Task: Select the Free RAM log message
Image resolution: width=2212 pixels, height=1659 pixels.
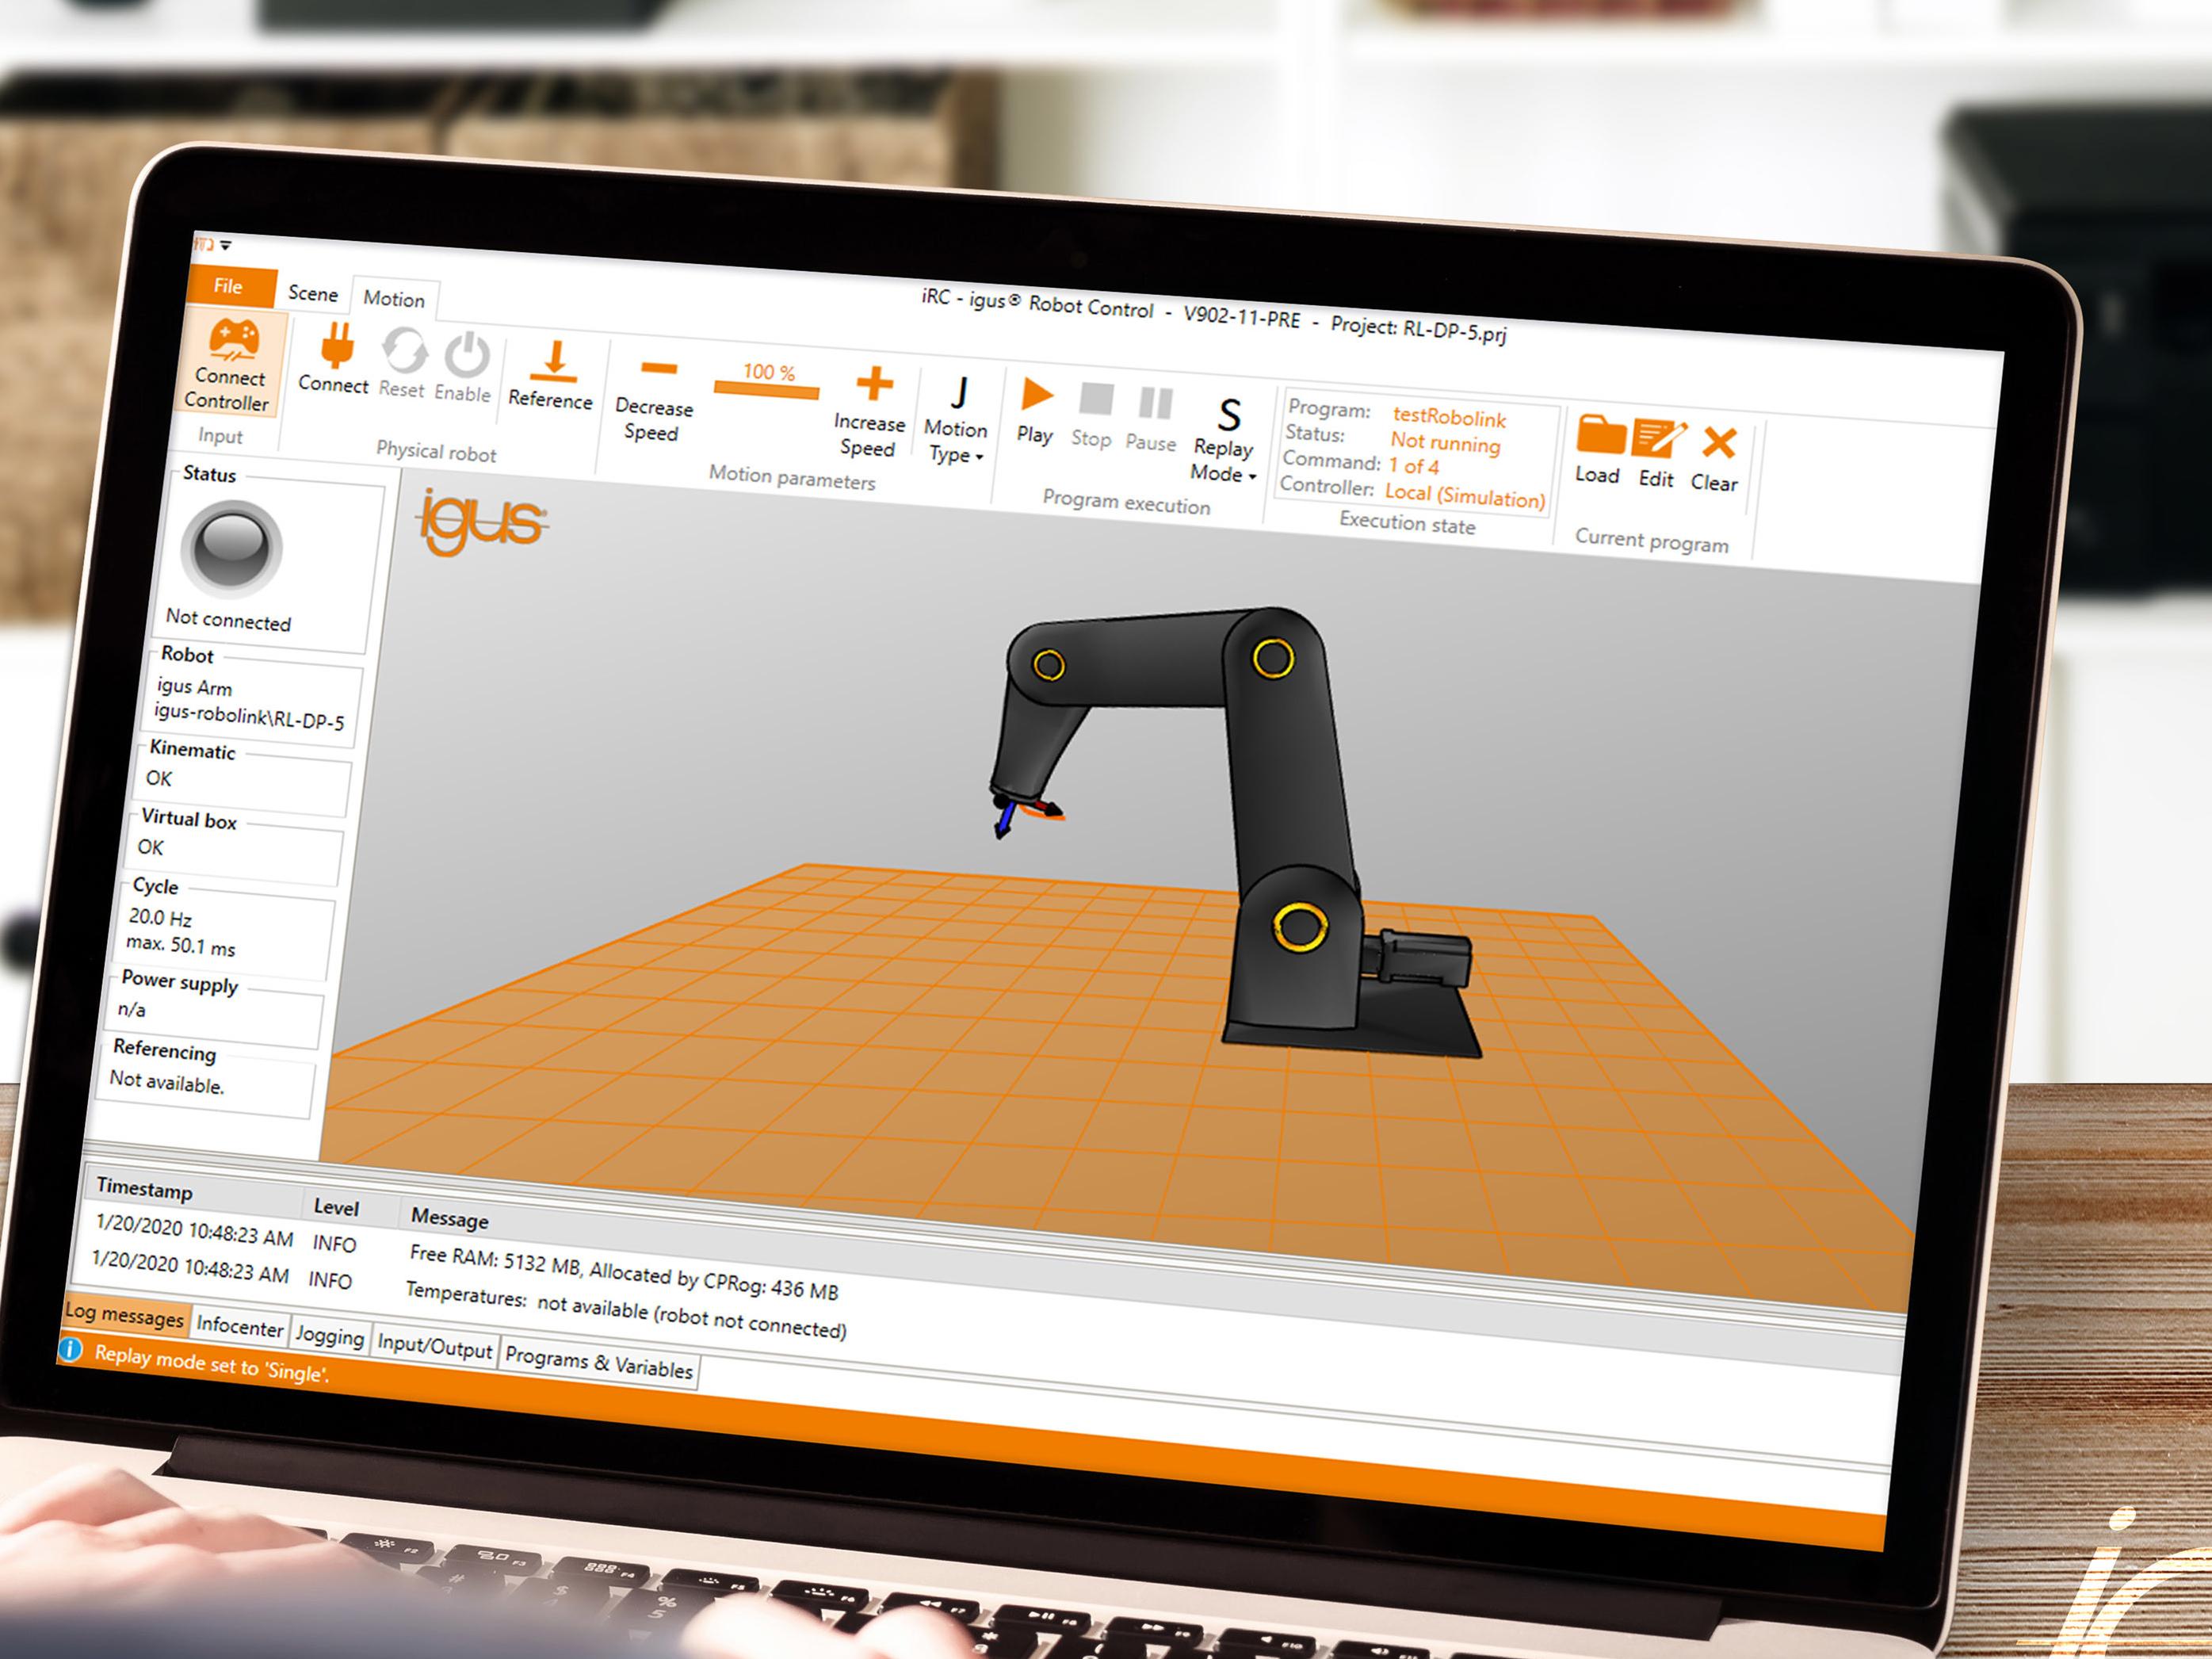Action: (x=624, y=1272)
